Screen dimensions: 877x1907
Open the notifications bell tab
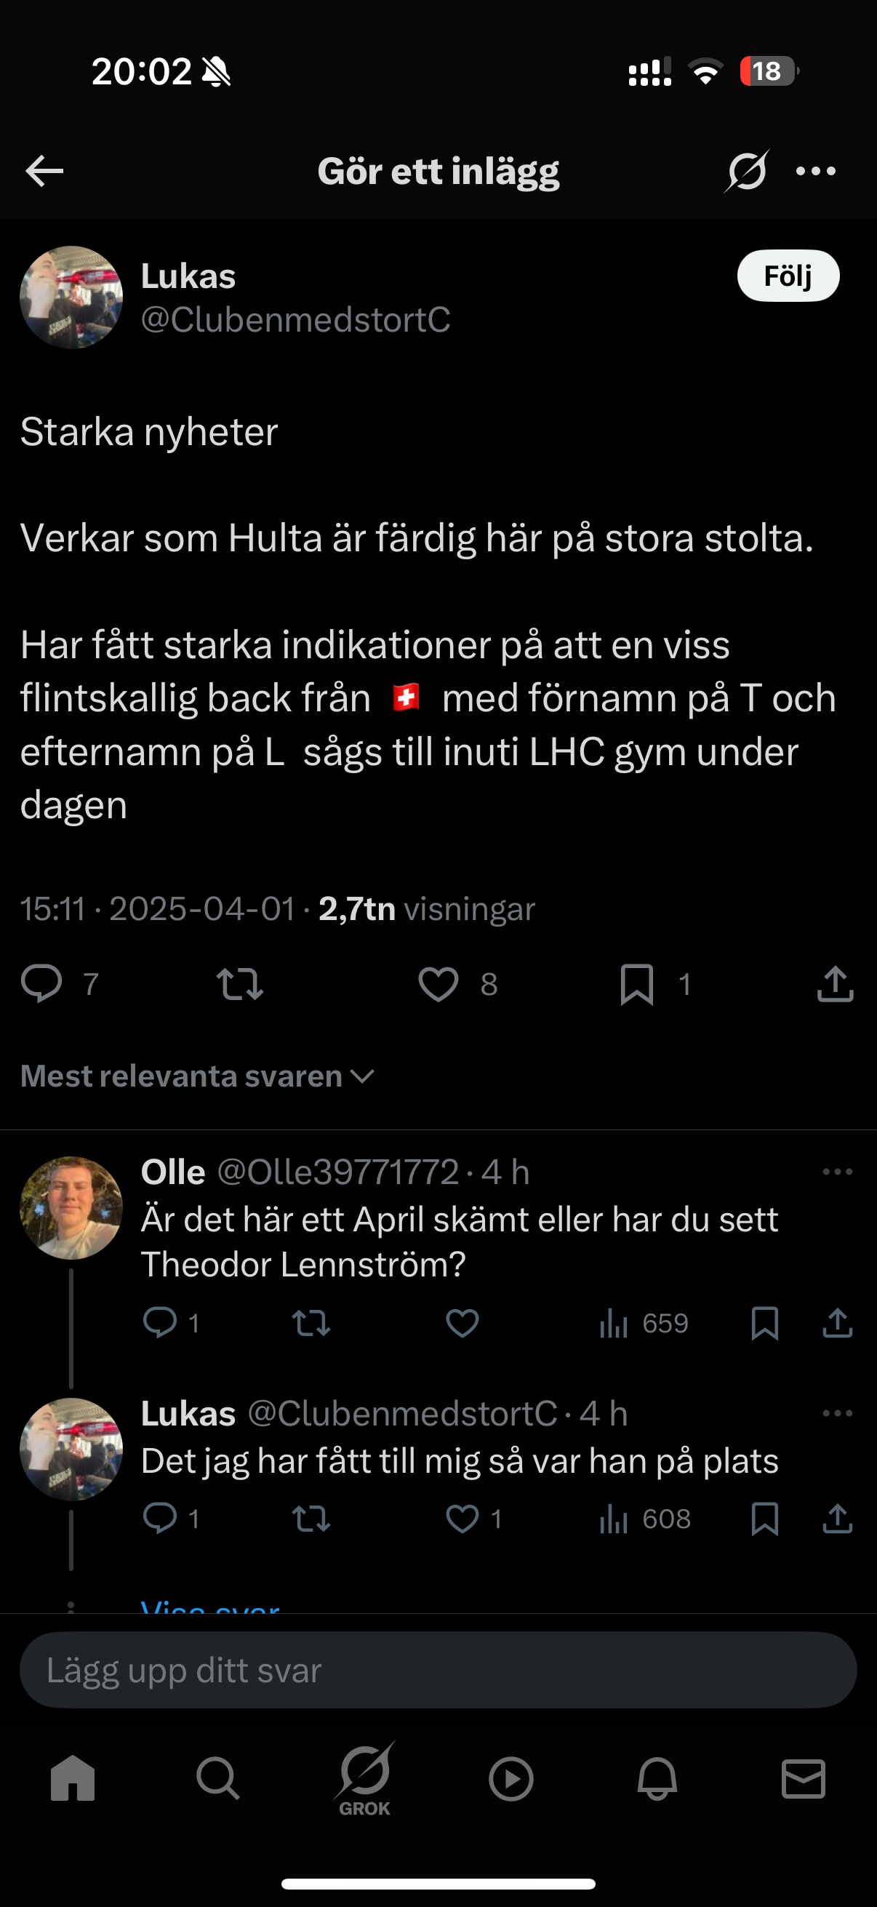coord(657,1778)
